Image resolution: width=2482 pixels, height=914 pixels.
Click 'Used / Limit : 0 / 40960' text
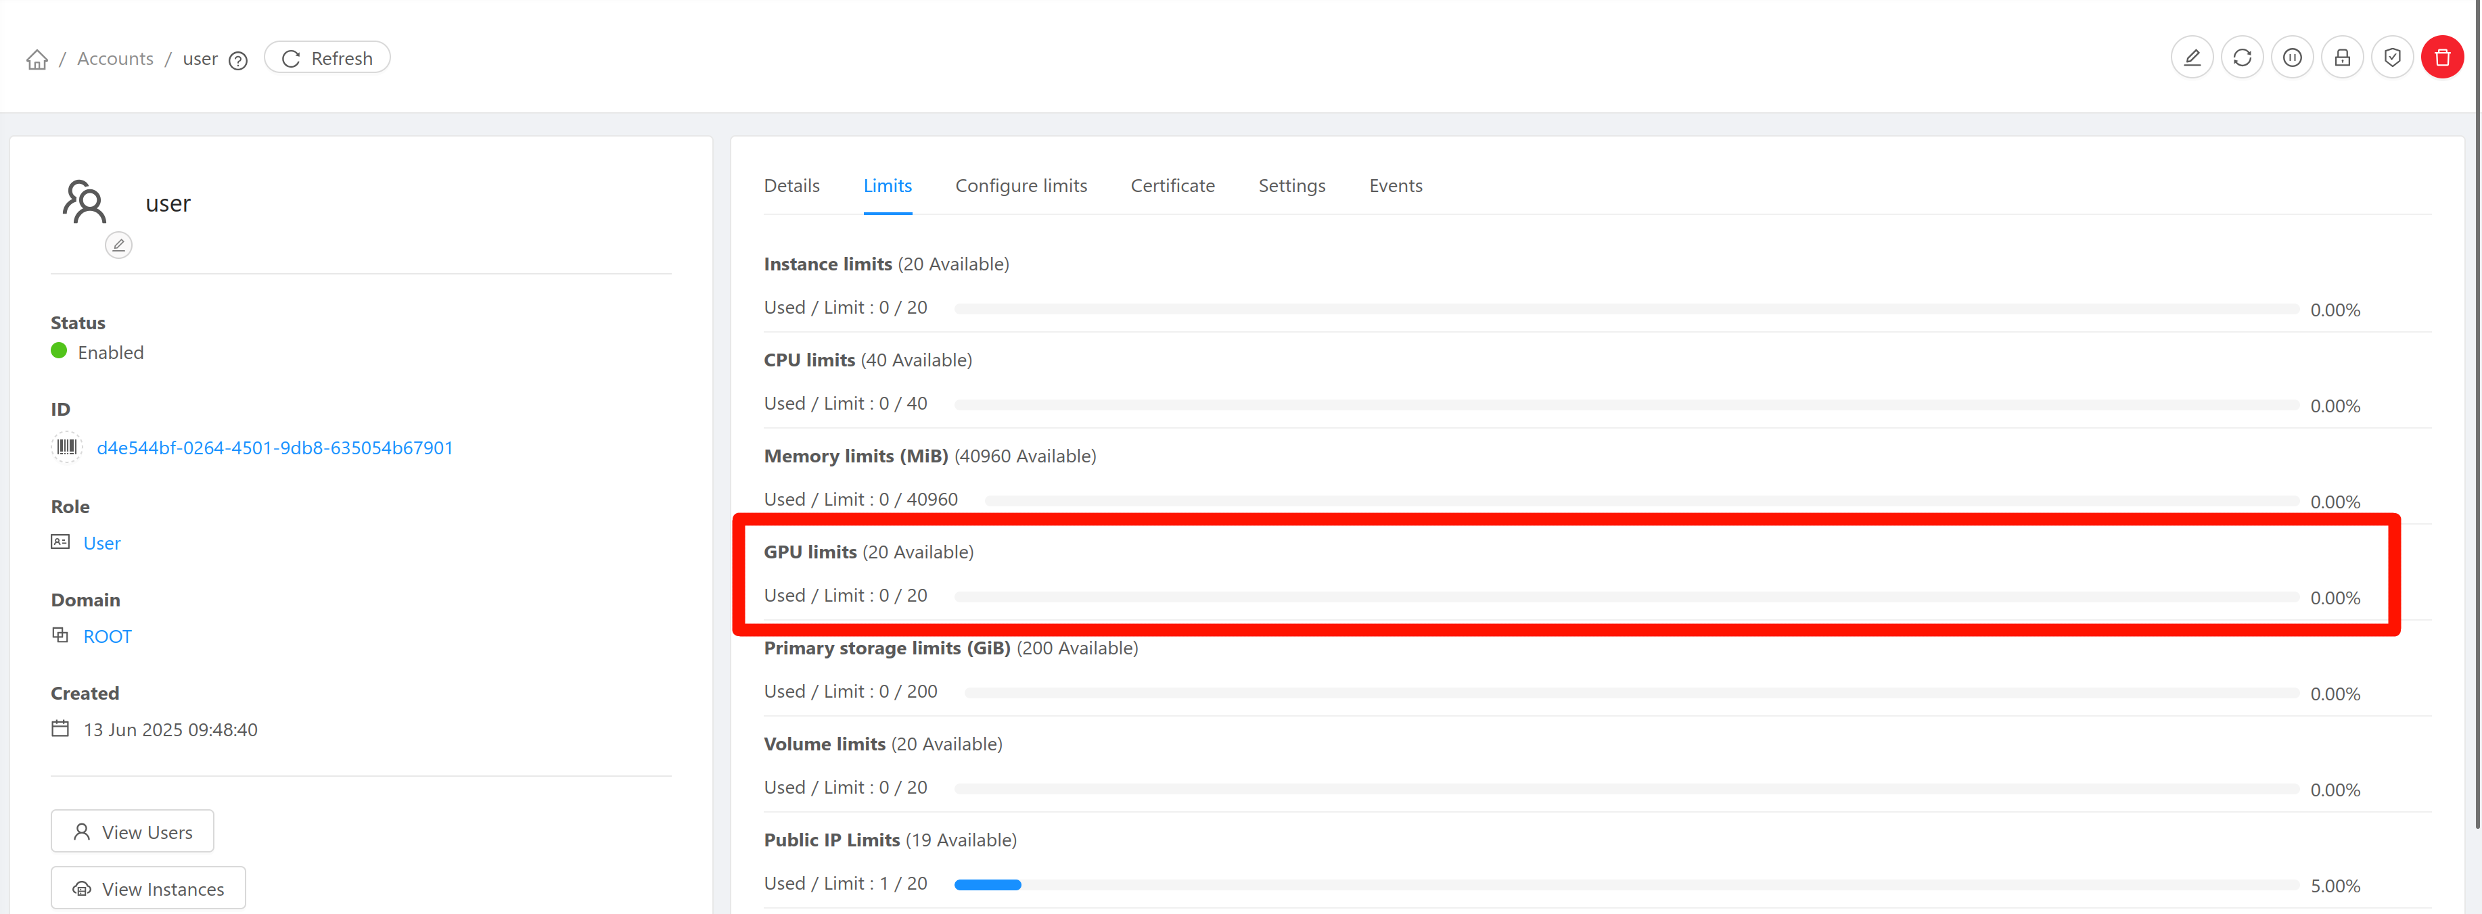[x=860, y=500]
